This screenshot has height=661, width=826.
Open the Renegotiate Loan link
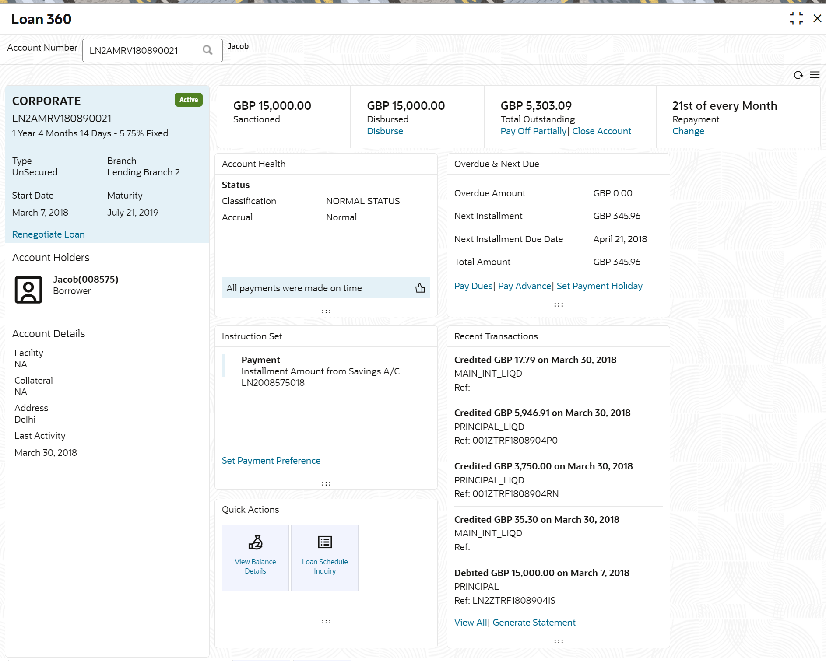(x=48, y=234)
